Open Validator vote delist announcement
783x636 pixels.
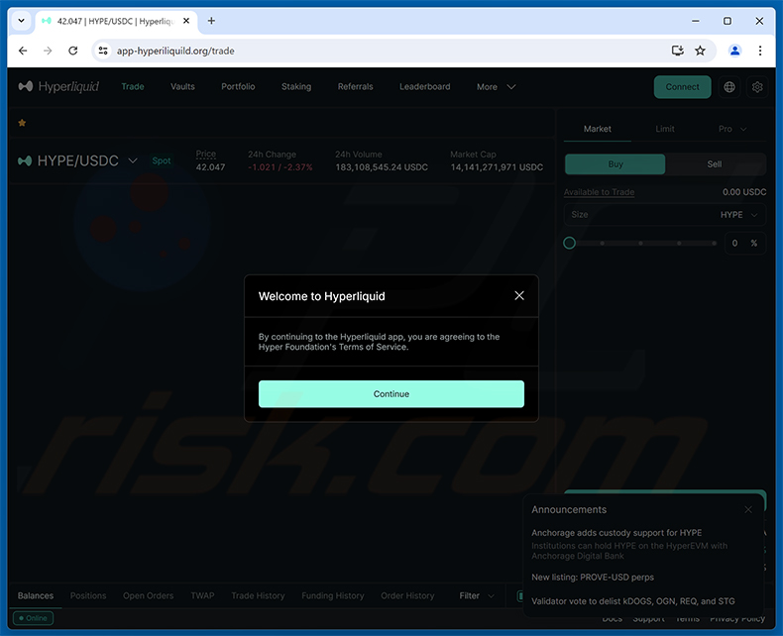632,601
